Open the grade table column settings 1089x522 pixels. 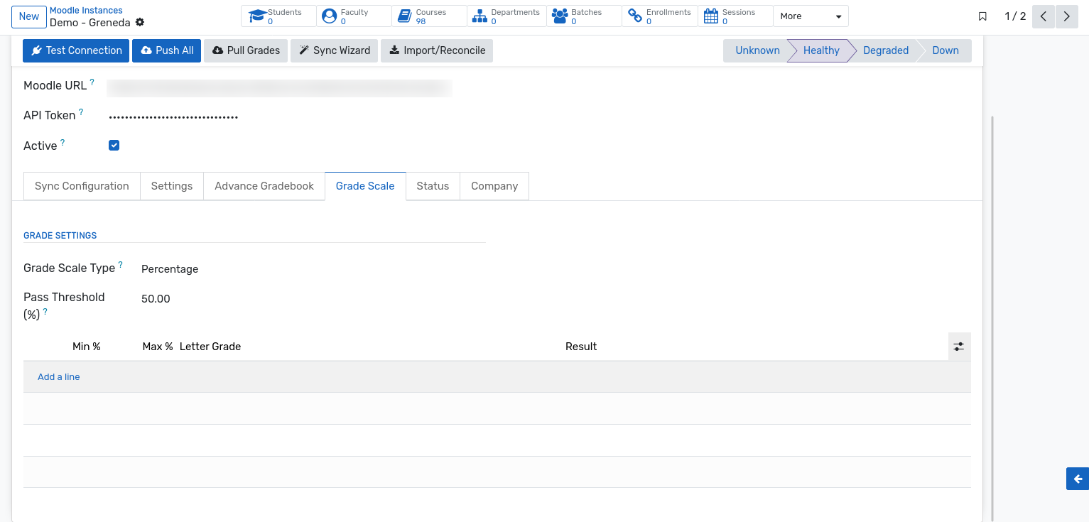coord(959,347)
